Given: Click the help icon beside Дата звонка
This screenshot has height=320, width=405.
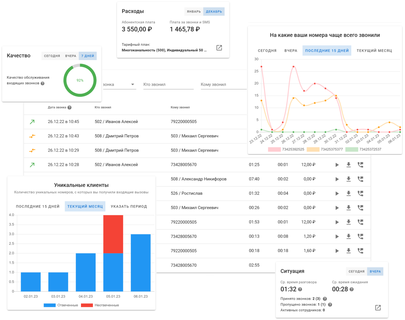Looking at the screenshot, I should coord(69,108).
